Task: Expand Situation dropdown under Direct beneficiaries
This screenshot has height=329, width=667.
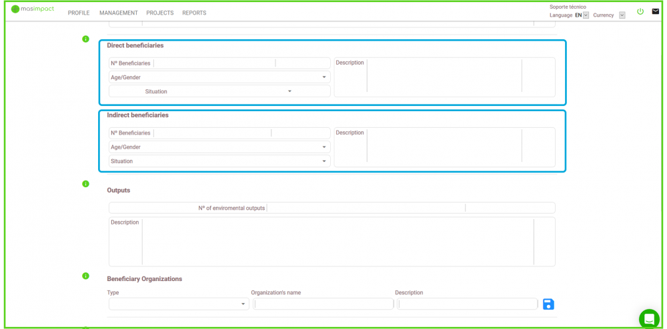Action: point(219,91)
